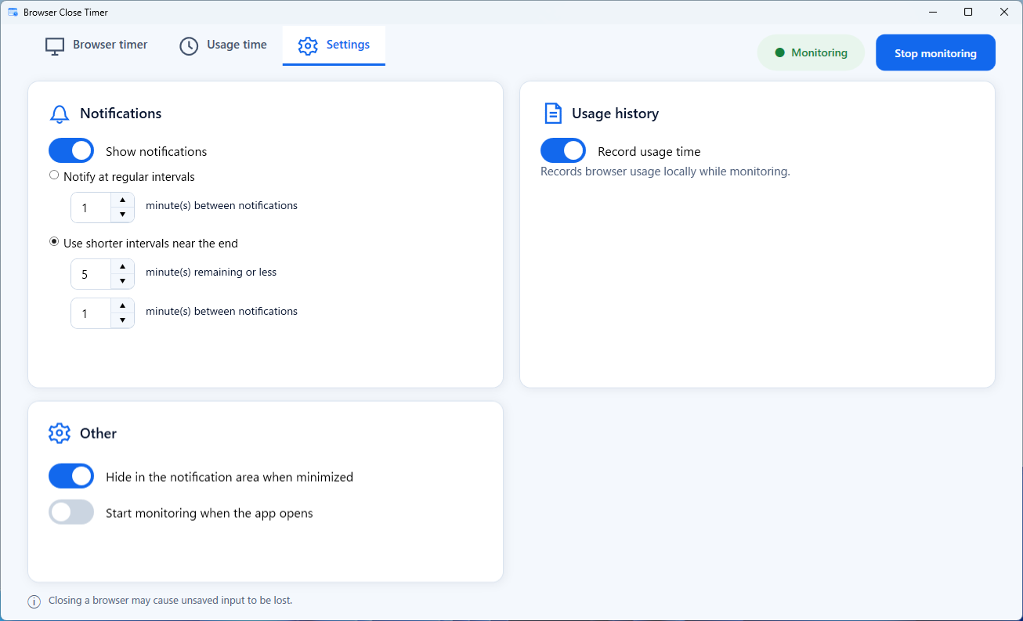Increase the regular interval minutes with up arrow

122,200
